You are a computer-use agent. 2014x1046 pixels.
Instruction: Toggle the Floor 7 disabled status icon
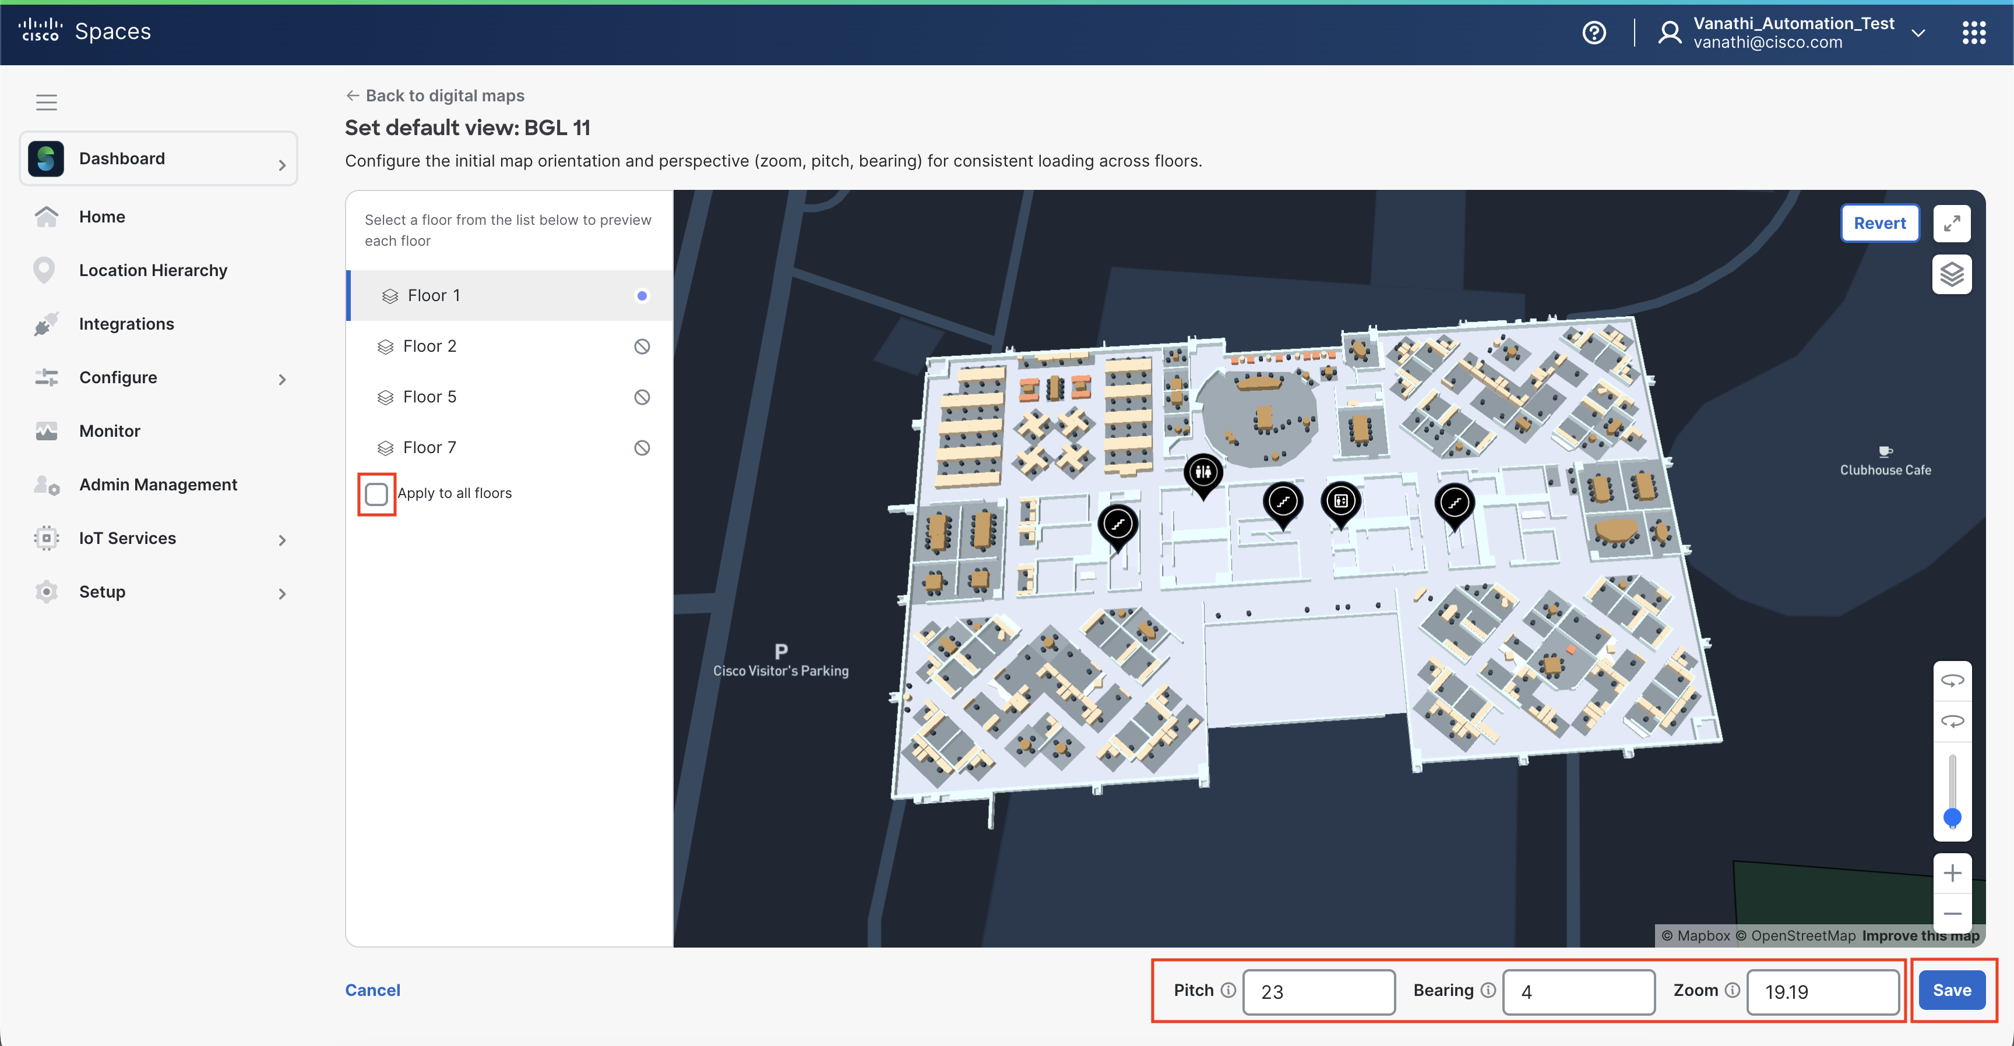tap(642, 448)
